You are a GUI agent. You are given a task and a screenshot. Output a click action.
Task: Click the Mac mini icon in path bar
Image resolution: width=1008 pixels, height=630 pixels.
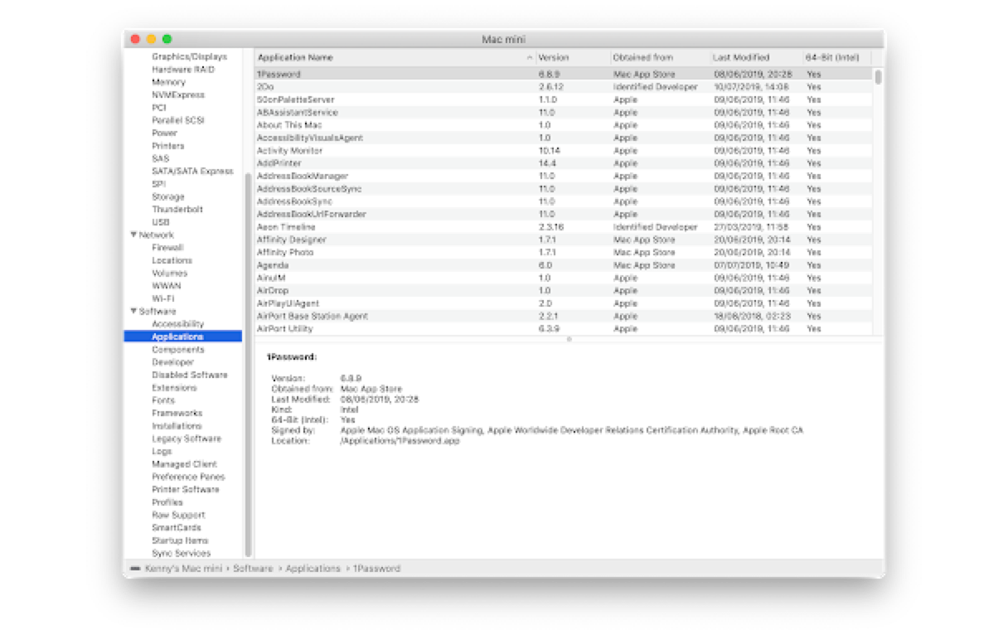(135, 569)
